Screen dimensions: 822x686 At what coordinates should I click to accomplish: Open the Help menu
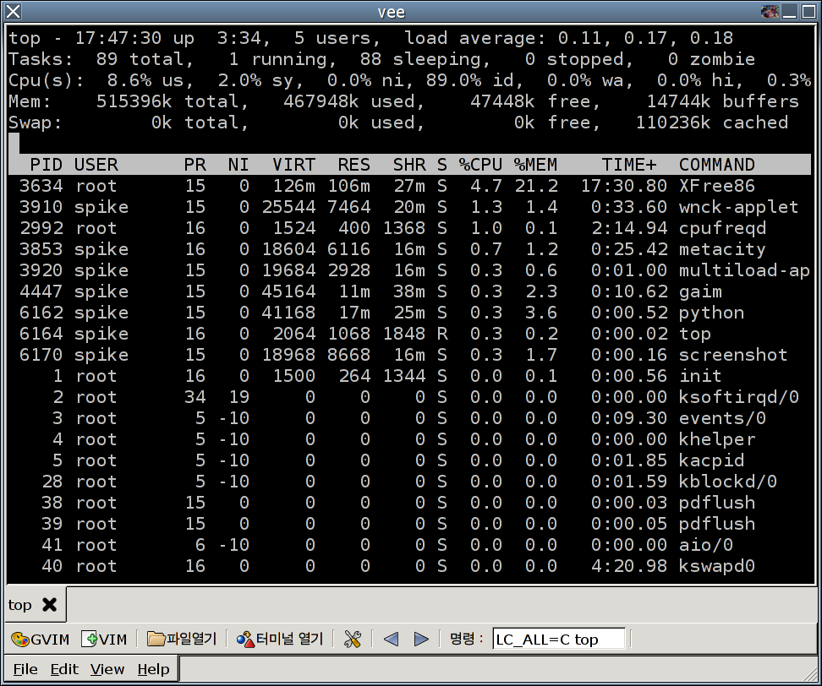tap(153, 669)
